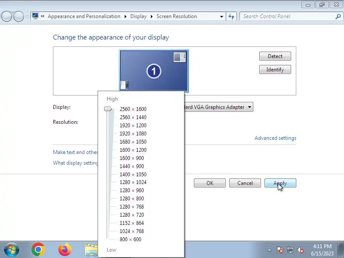Select 1440 × 900 resolution
Viewport: 344px width, 258px height.
[x=132, y=166]
